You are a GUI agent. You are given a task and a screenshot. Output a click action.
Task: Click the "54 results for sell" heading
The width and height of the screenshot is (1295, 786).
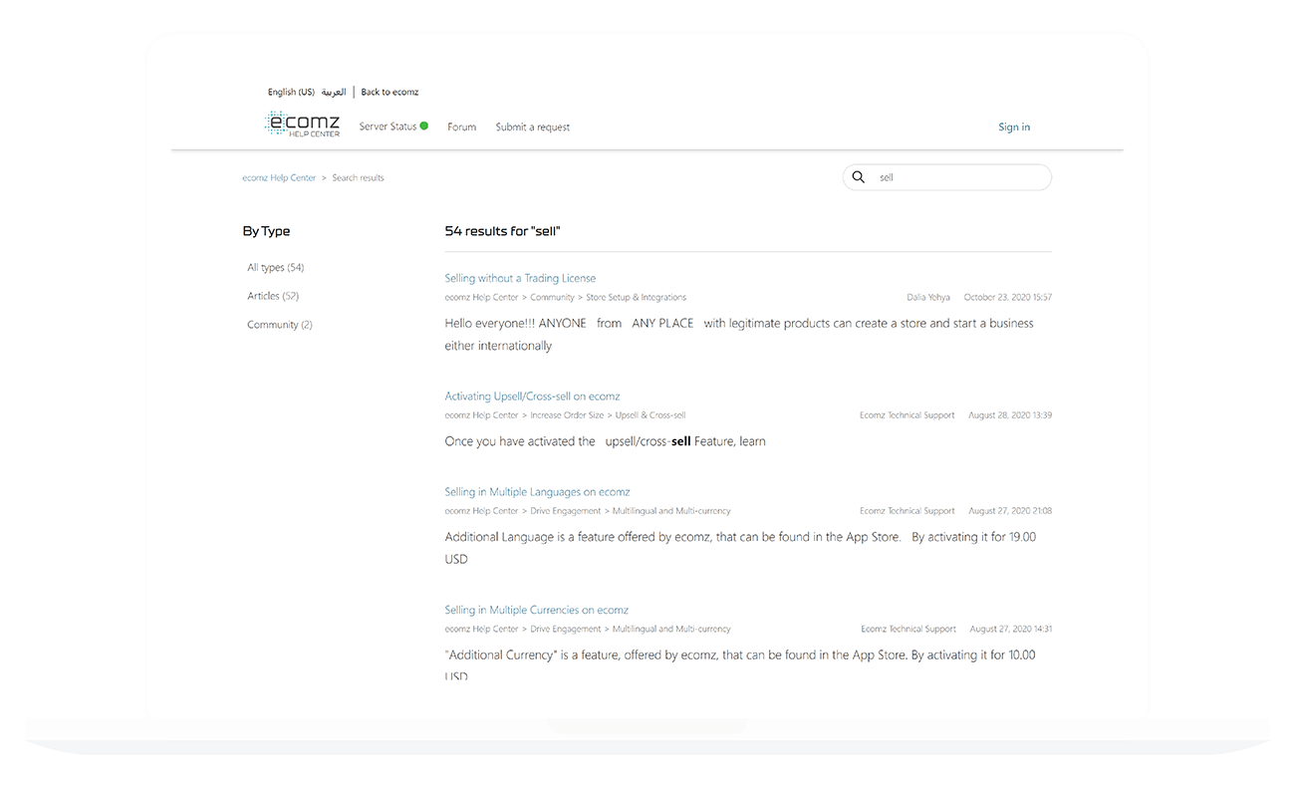pyautogui.click(x=502, y=231)
